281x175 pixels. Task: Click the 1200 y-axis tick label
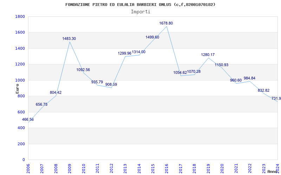(x=20, y=64)
